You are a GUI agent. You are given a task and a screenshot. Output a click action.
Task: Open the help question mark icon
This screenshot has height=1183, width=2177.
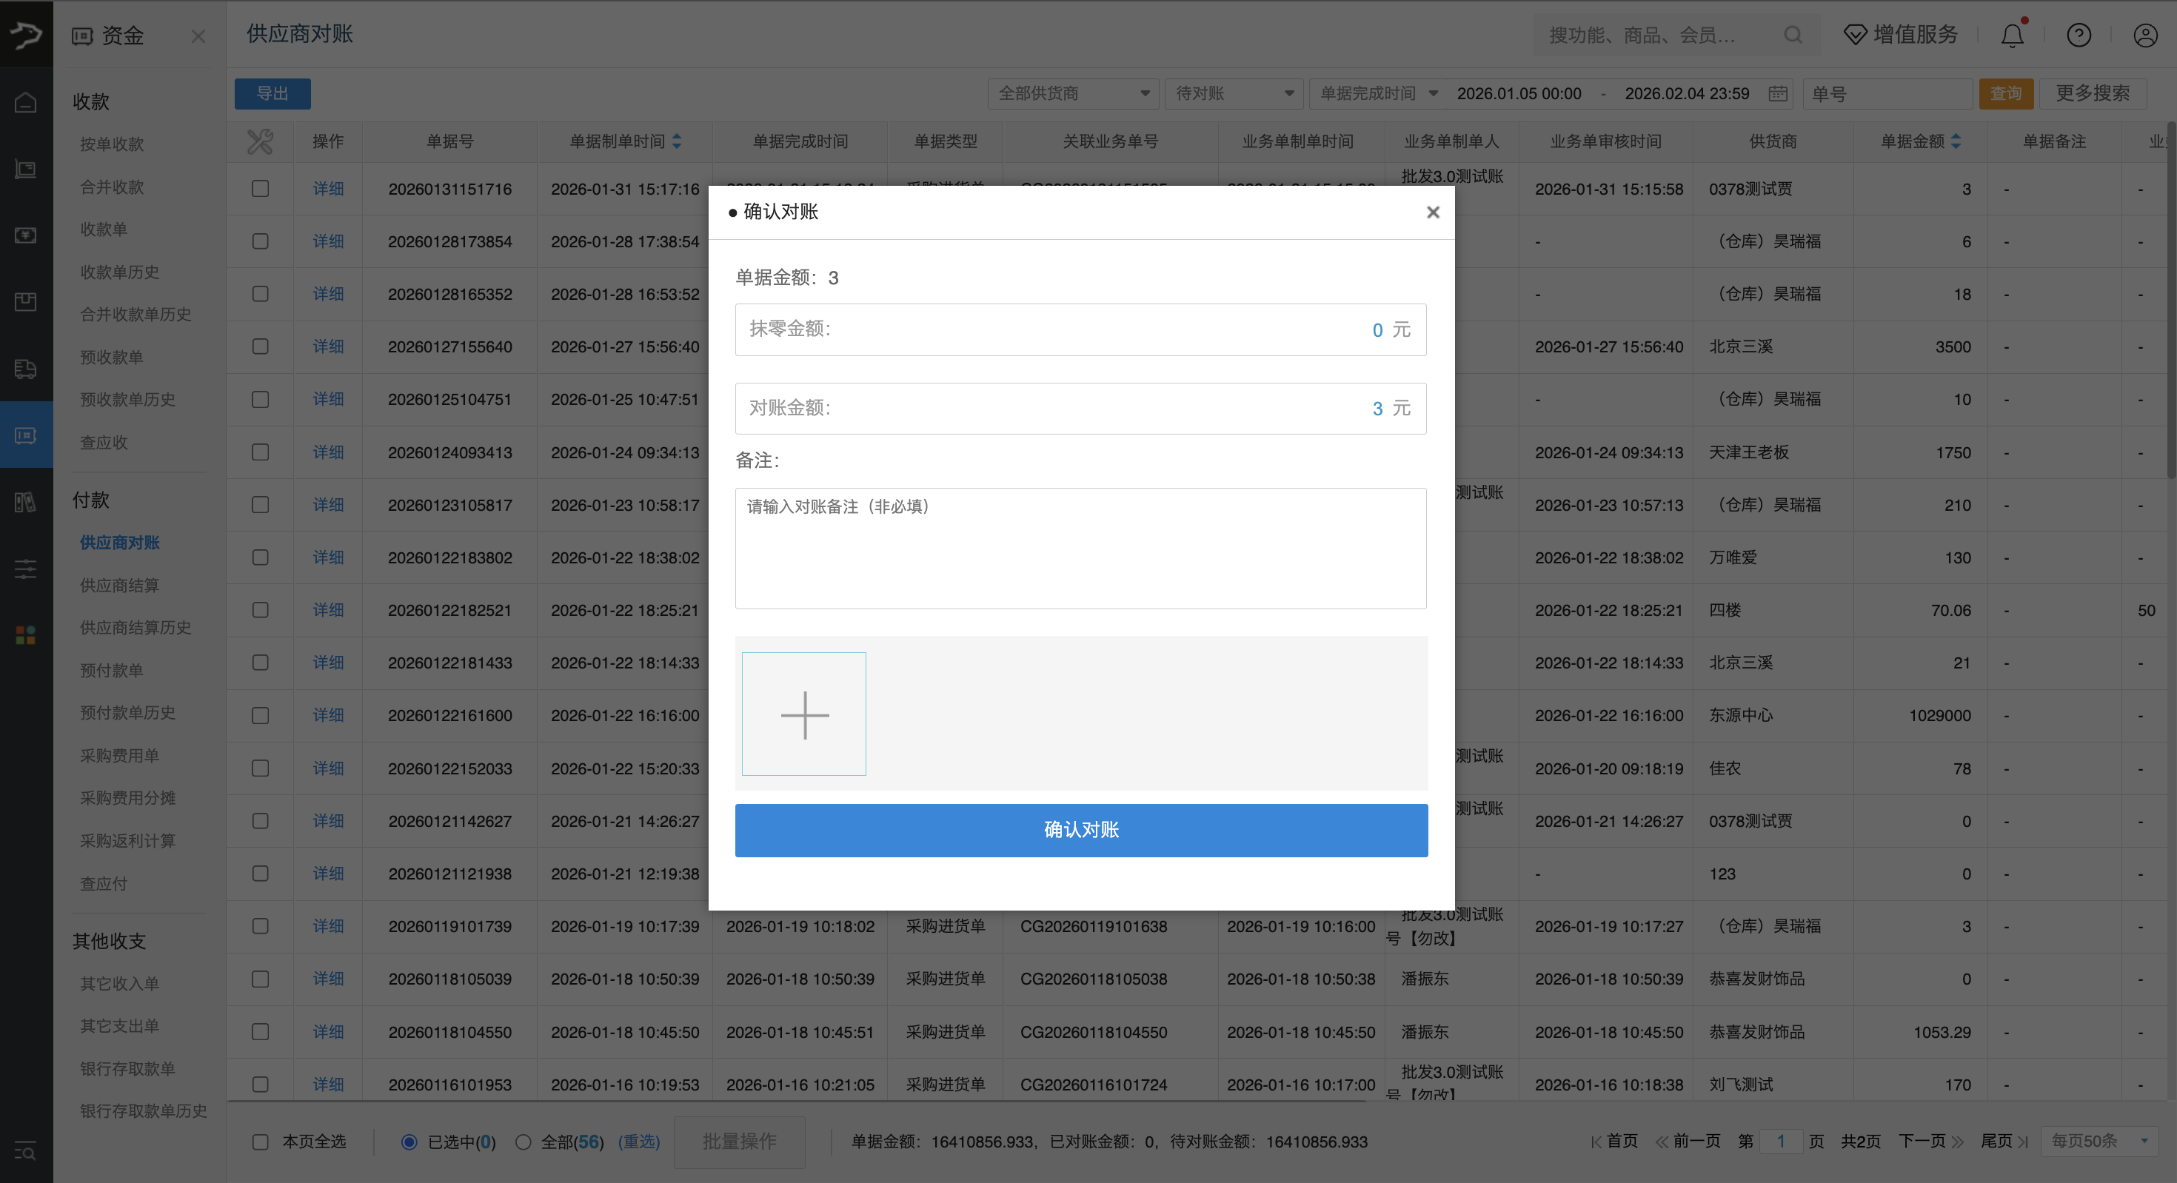pos(2078,36)
